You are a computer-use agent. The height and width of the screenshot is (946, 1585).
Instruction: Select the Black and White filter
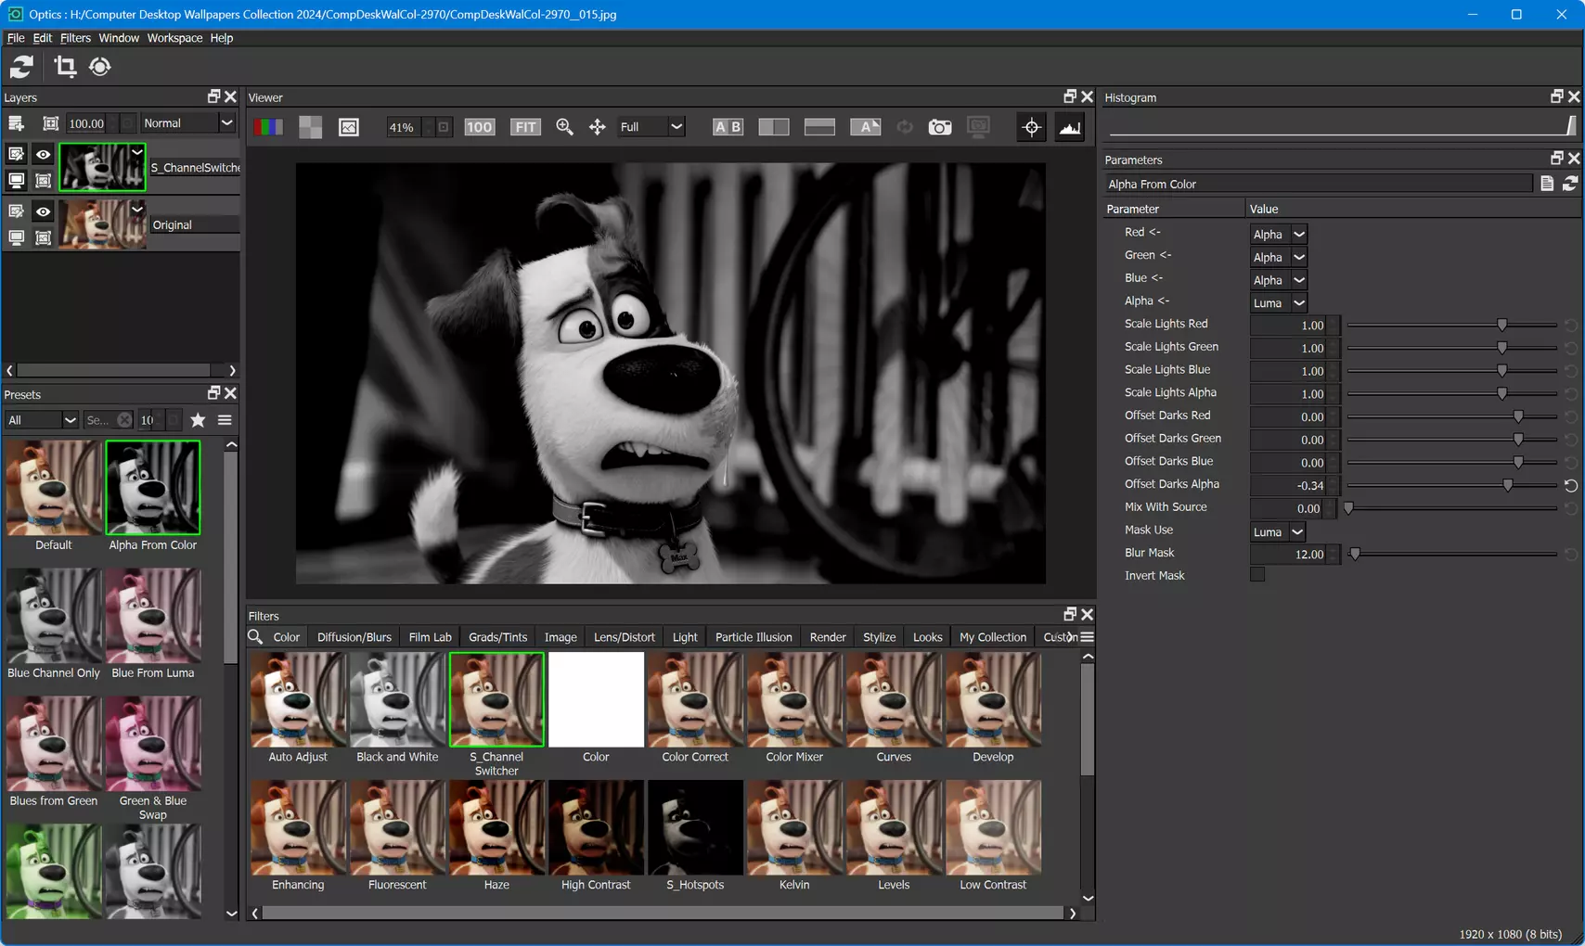(x=397, y=708)
